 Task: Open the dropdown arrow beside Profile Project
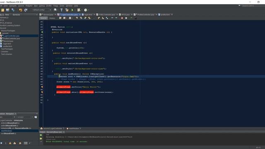coord(89,10)
